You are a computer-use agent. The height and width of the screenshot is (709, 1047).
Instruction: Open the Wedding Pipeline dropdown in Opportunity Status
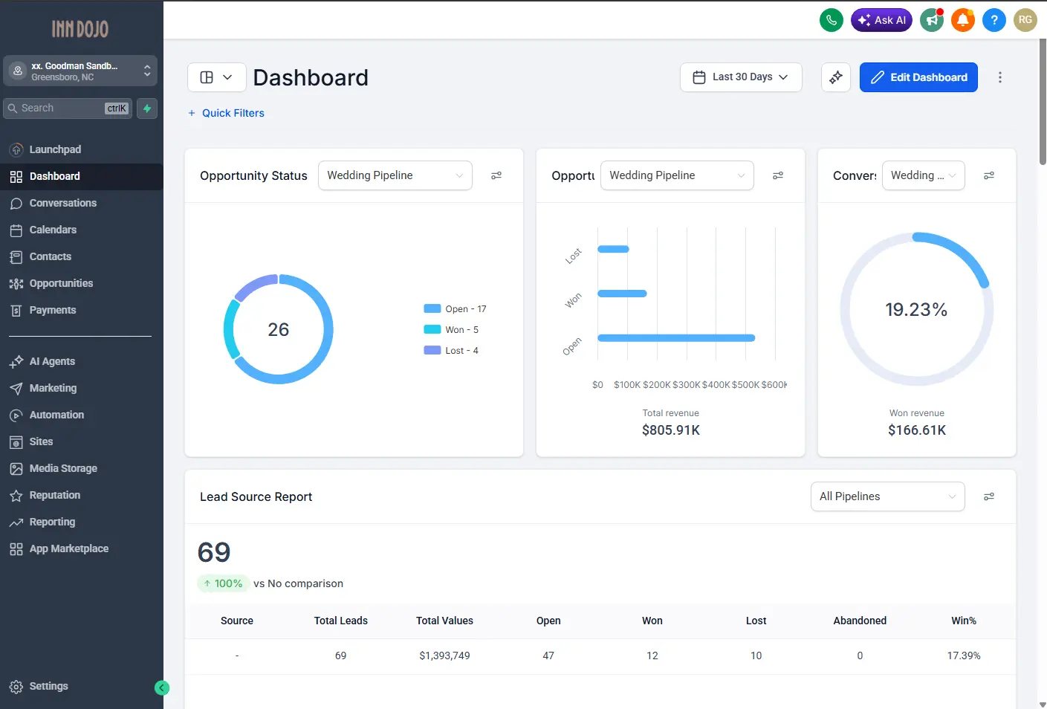(395, 175)
